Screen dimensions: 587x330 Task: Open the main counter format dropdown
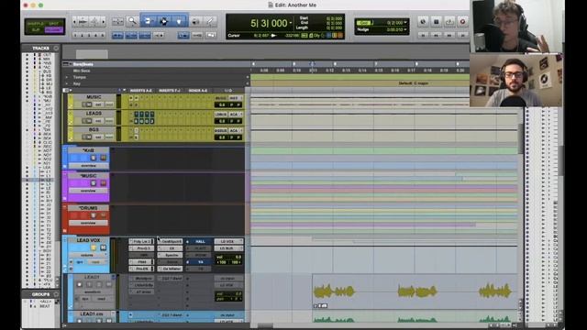(x=291, y=23)
